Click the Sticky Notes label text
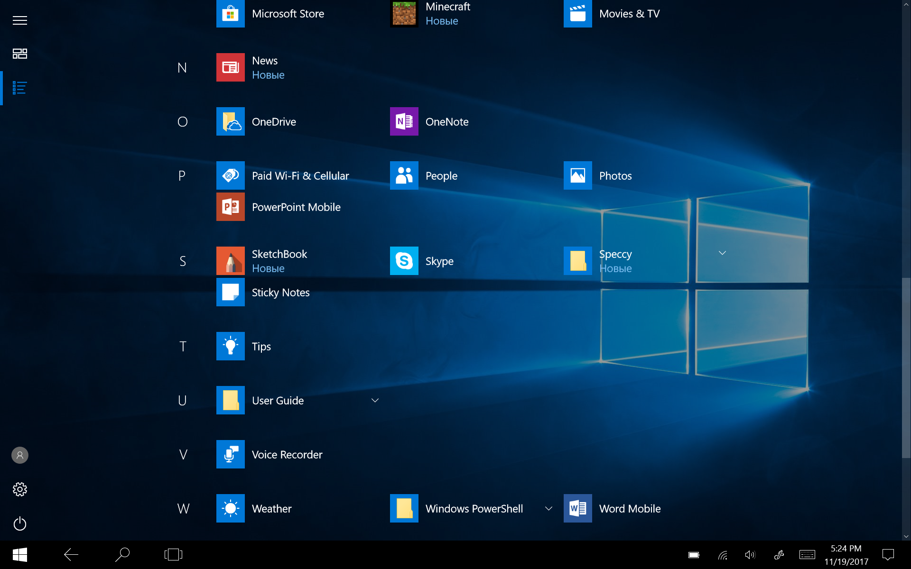The width and height of the screenshot is (911, 569). (x=280, y=293)
